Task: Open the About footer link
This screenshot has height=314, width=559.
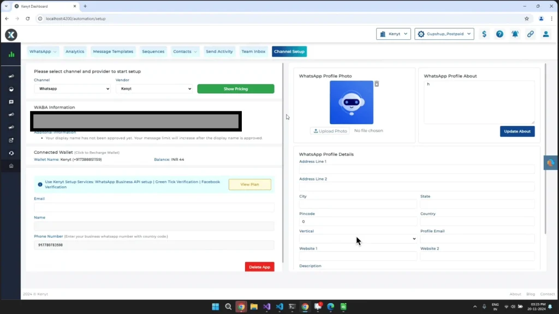Action: (x=515, y=294)
